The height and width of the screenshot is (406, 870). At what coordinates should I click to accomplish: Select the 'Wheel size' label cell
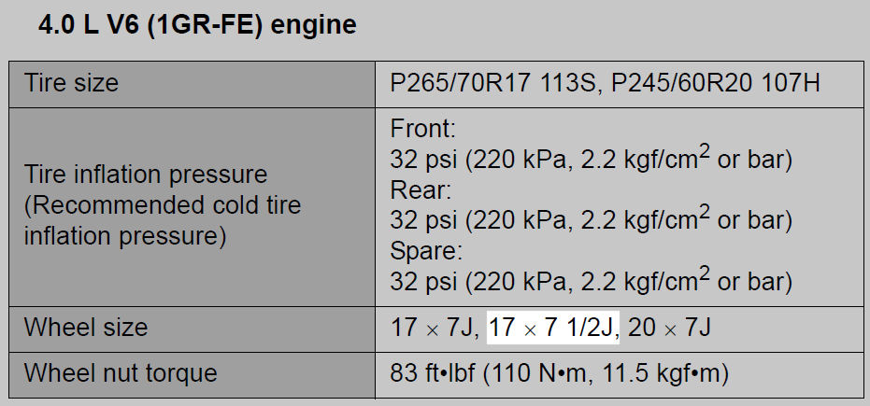click(192, 329)
